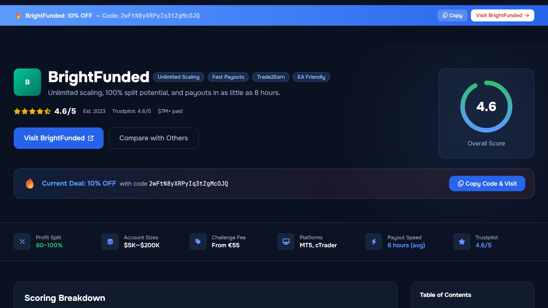Image resolution: width=548 pixels, height=308 pixels.
Task: Click the Profit Split percent icon
Action: (22, 242)
